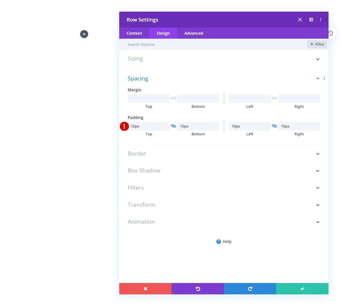The height and width of the screenshot is (306, 340).
Task: Save changes with the green checkmark button
Action: [302, 288]
